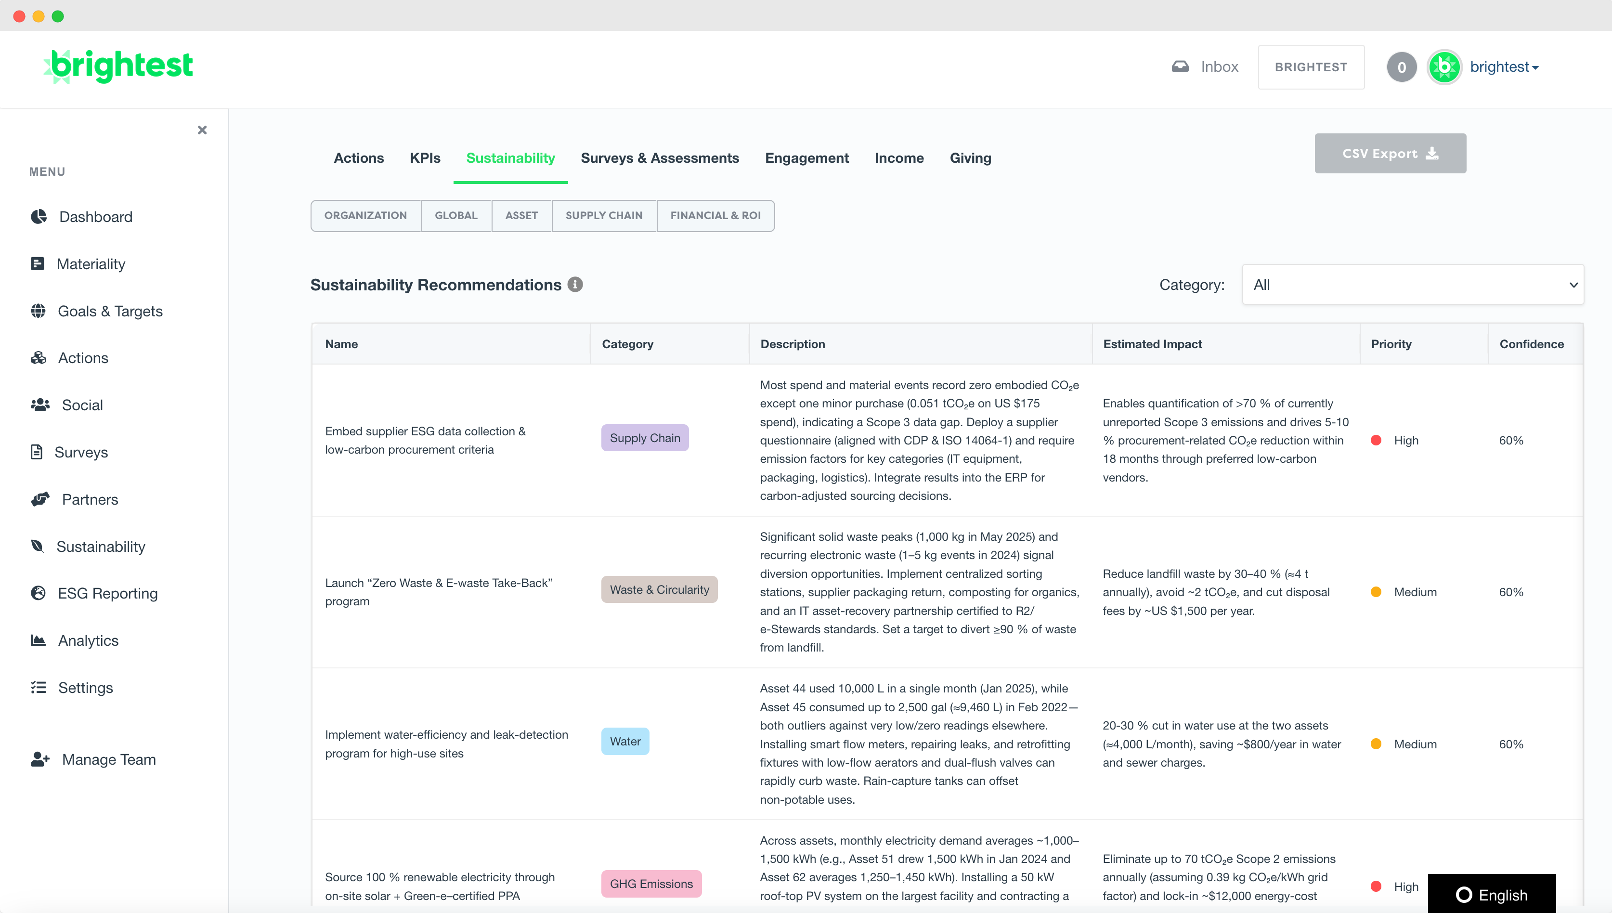Click "Embed supplier ESG data collection" recommendation name

click(425, 440)
